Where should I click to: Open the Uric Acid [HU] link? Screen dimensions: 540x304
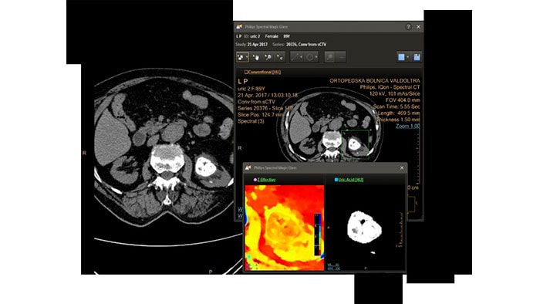point(350,180)
